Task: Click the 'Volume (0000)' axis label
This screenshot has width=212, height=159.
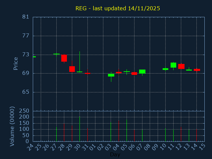Action: click(12, 126)
